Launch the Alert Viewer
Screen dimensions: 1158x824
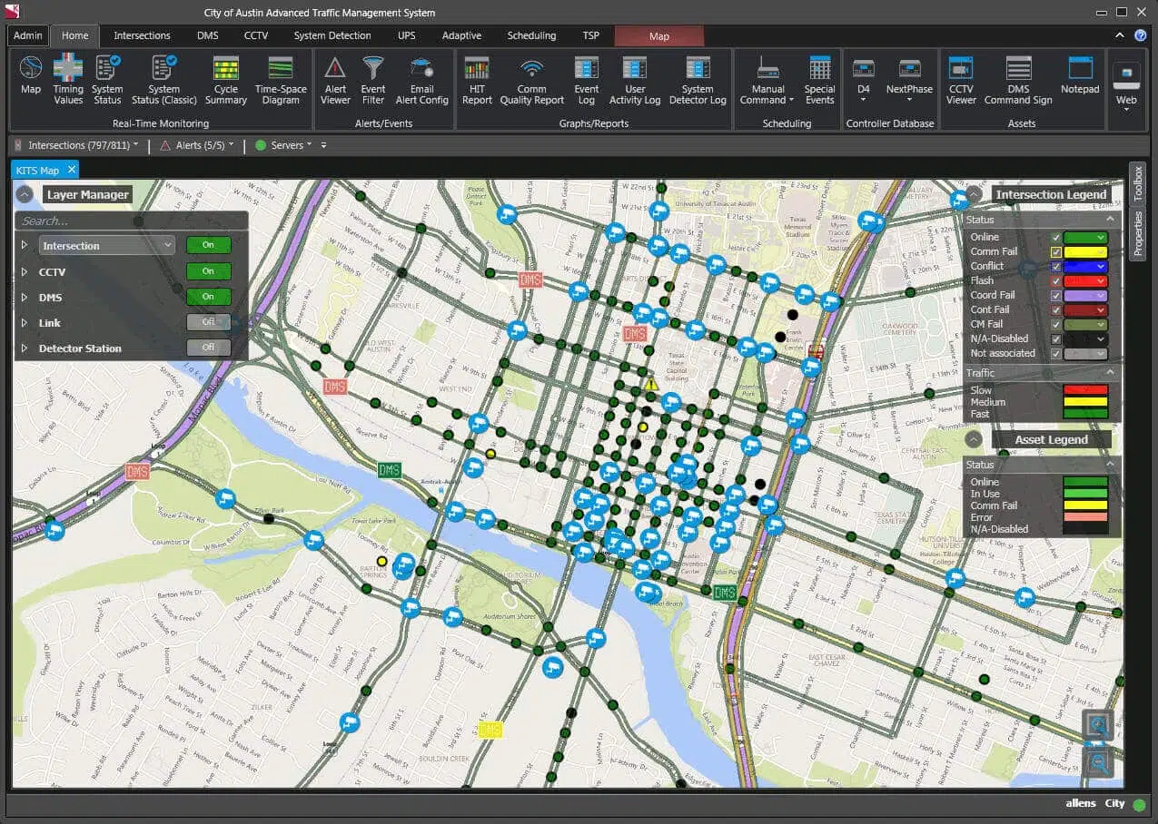pyautogui.click(x=335, y=78)
